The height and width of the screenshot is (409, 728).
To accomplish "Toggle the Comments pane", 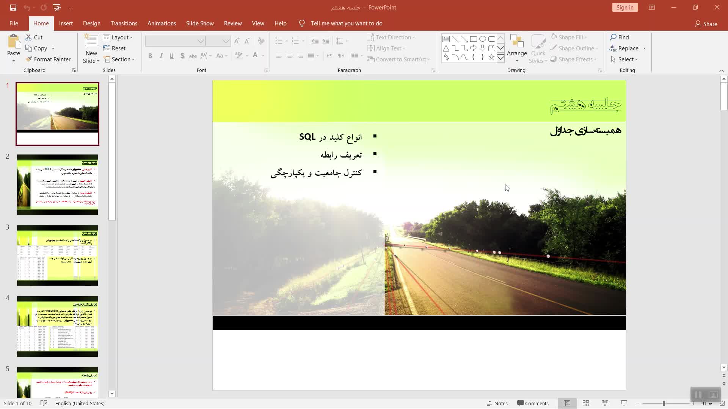I will click(533, 403).
